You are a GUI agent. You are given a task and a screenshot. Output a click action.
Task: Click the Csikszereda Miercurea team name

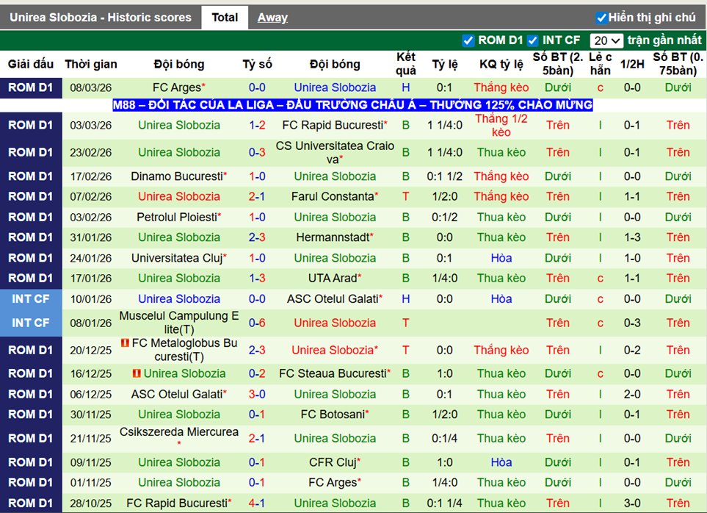(x=179, y=432)
